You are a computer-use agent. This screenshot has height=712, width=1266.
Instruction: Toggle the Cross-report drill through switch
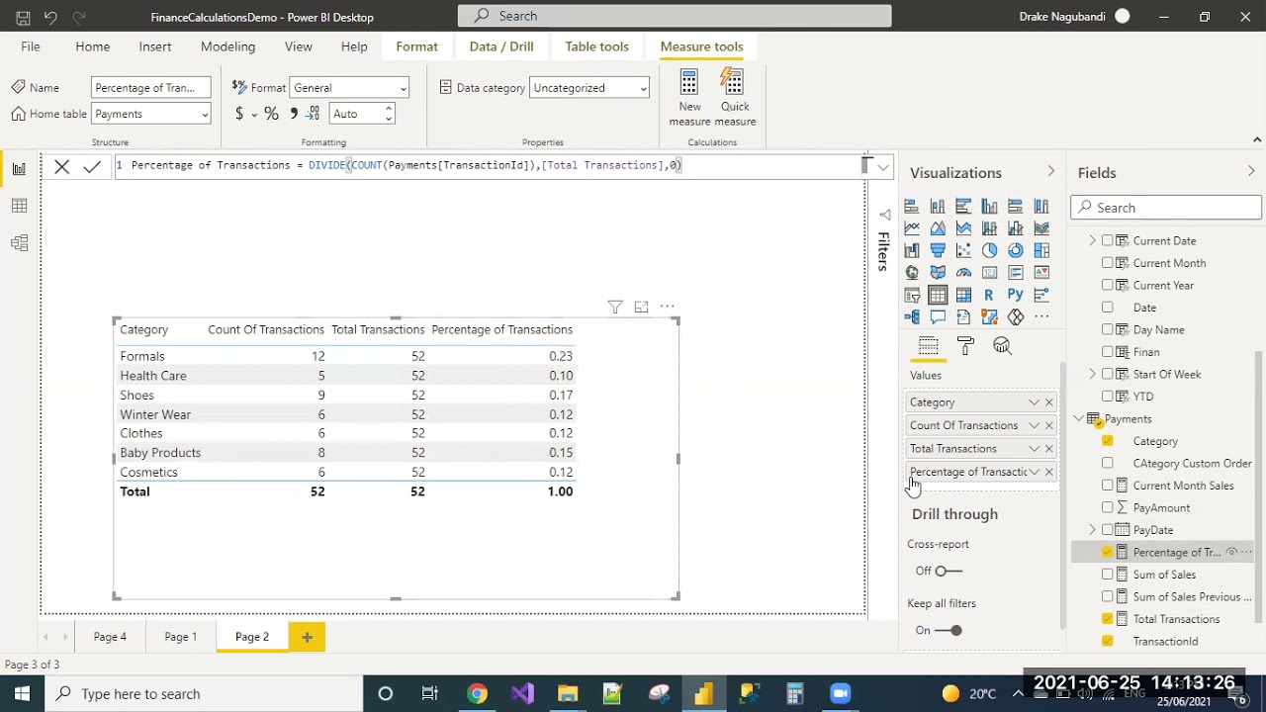(948, 571)
